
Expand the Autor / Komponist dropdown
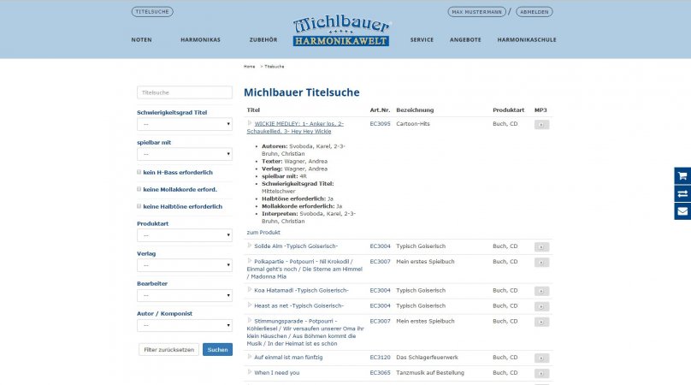[x=184, y=325]
